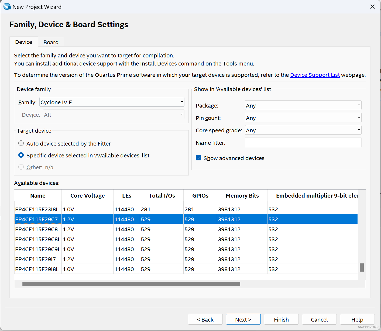The image size is (381, 331).
Task: Select device EP4CE115F29C8L
Action: 38,239
